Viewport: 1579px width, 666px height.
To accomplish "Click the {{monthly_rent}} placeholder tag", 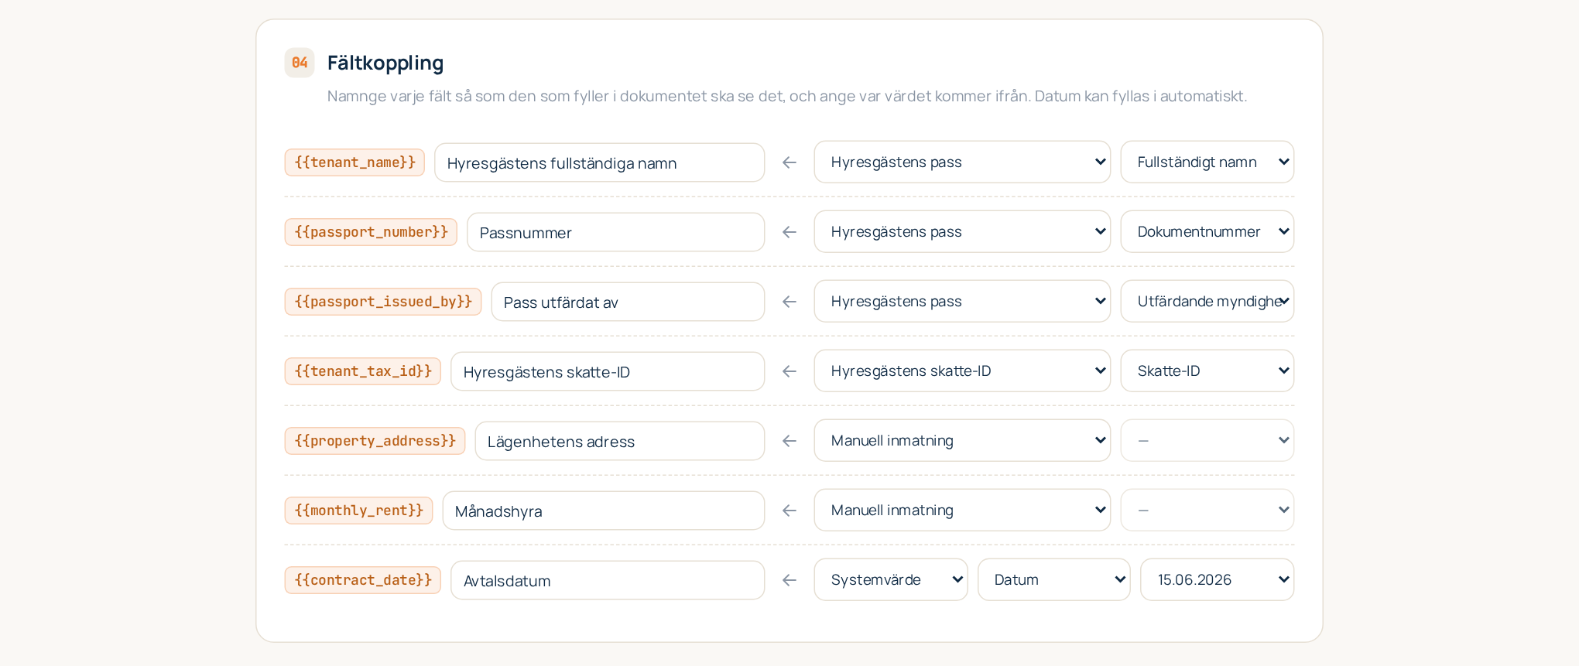I will point(358,511).
